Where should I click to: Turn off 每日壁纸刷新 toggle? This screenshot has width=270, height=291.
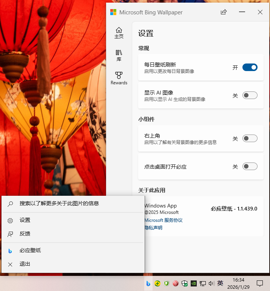pos(250,67)
